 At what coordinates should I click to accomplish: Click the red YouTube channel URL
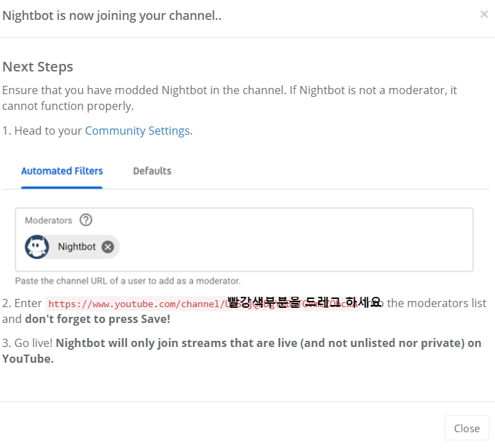(203, 304)
